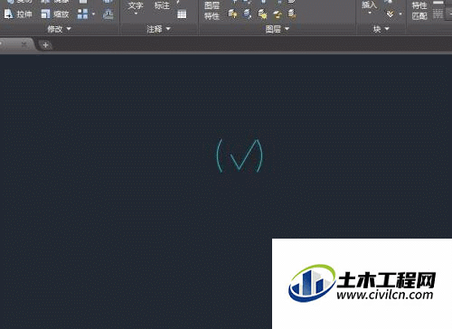Click the layer Unisolate icon

coord(247,14)
